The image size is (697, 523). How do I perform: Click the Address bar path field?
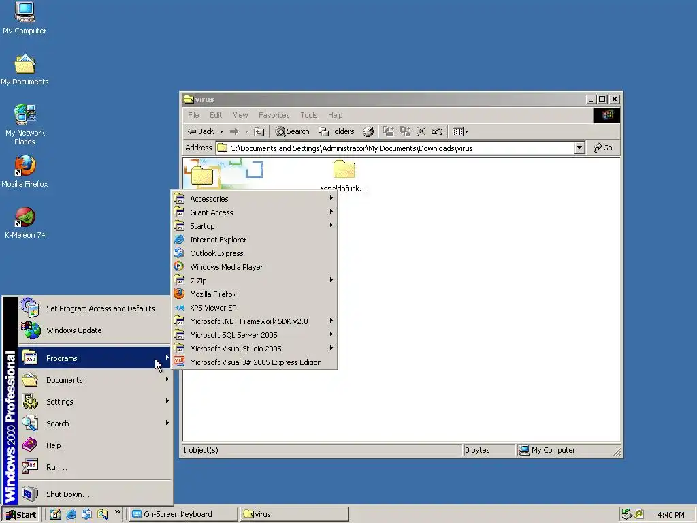pos(395,148)
